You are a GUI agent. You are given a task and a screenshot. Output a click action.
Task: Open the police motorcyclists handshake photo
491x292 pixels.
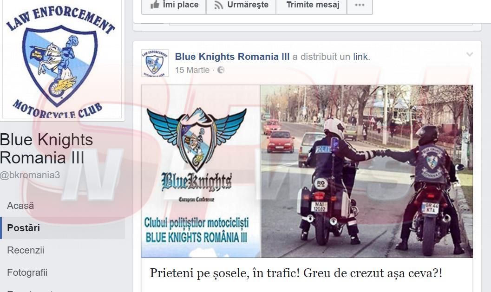click(367, 171)
